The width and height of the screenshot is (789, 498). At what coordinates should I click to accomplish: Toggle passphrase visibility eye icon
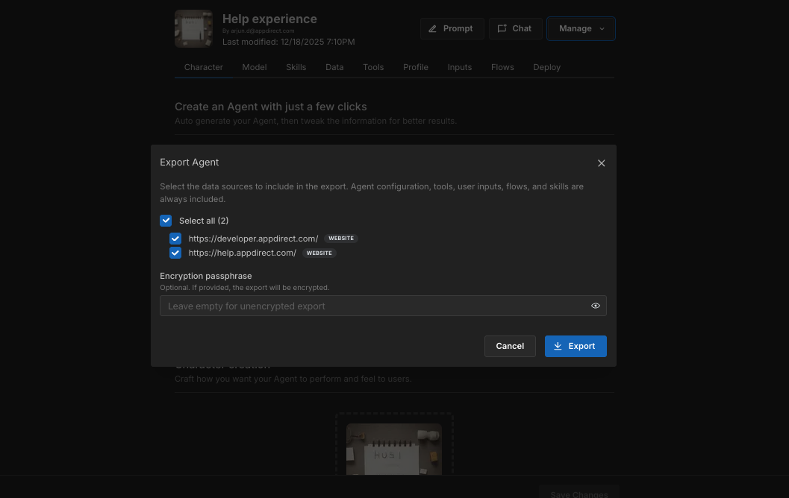point(596,306)
